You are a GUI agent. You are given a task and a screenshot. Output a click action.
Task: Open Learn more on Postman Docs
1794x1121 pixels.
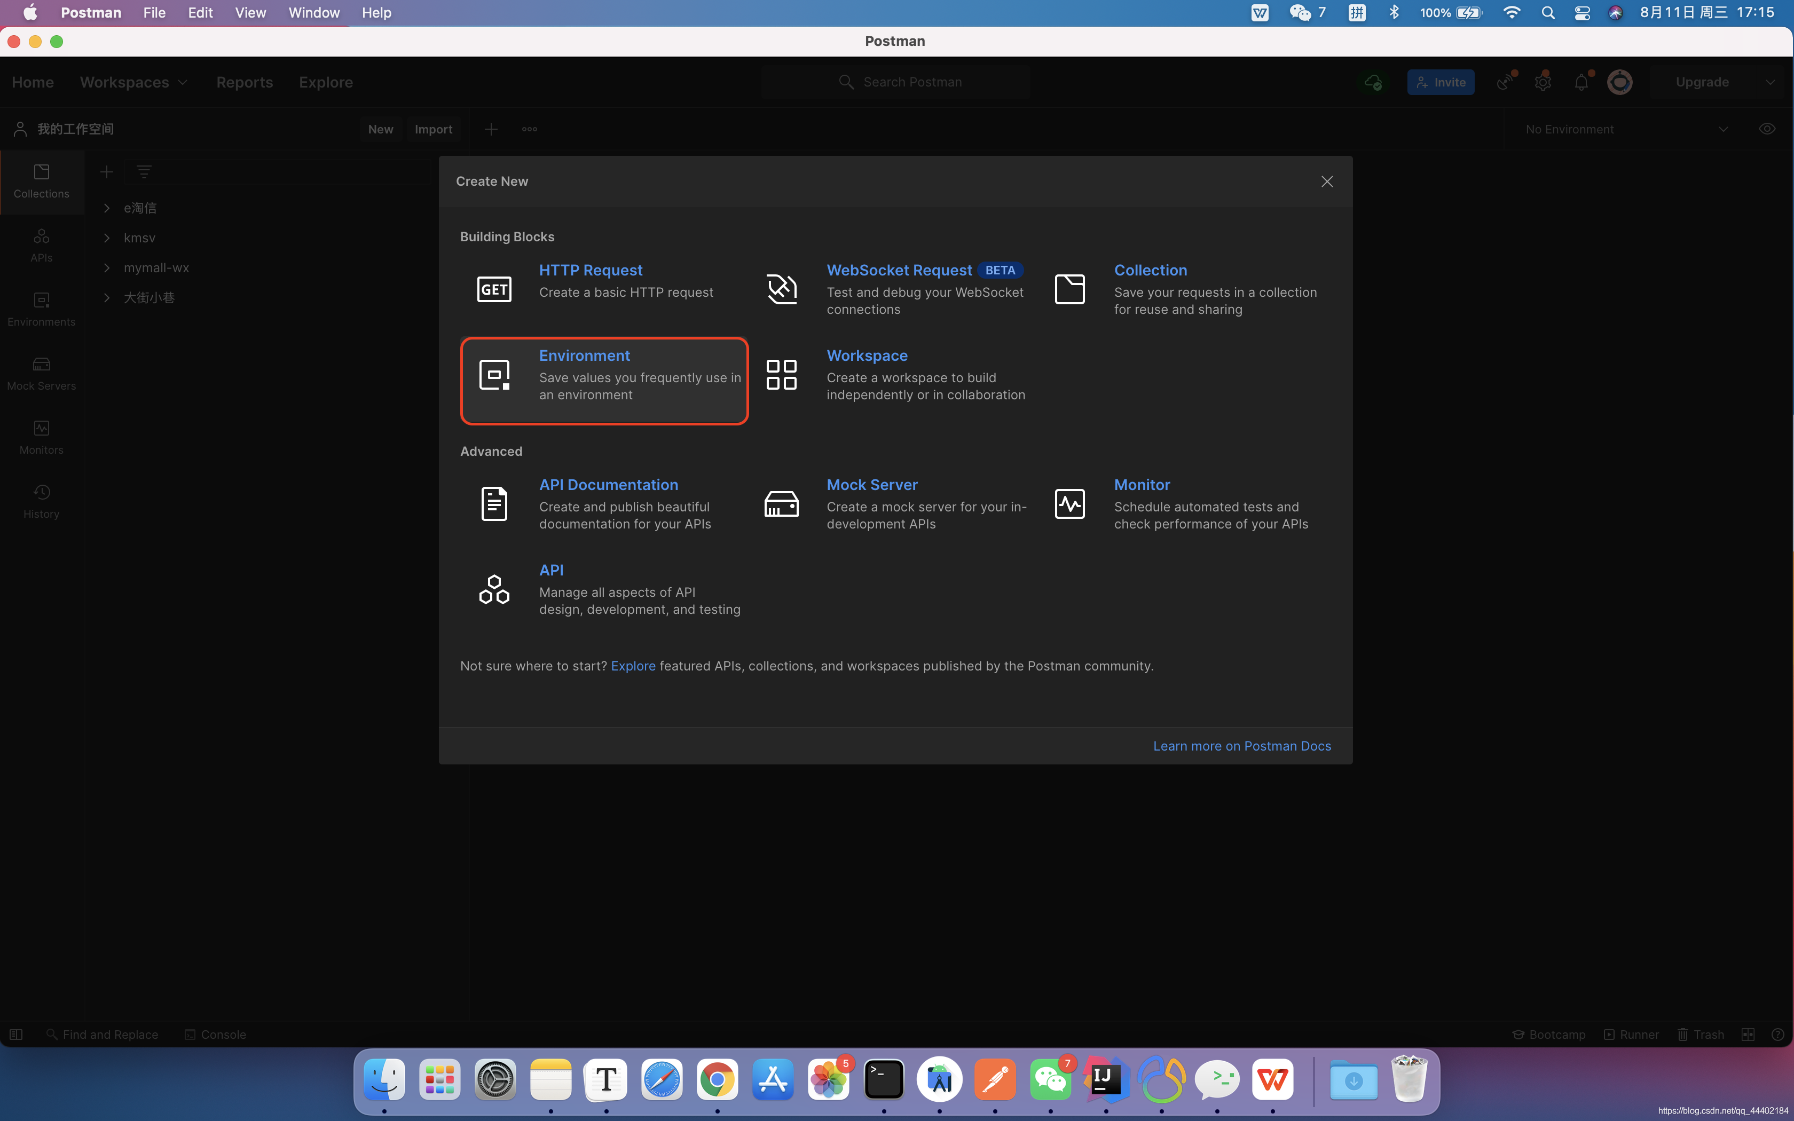click(1241, 746)
